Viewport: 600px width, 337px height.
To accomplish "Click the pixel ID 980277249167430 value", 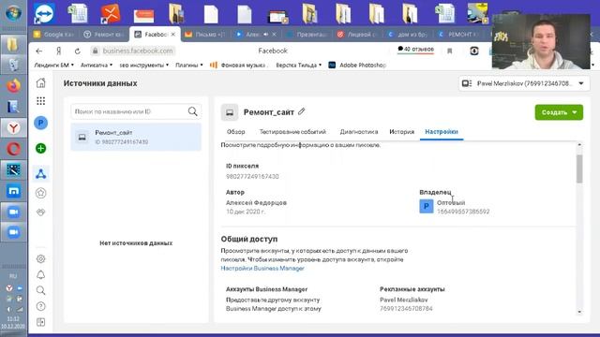I will click(x=252, y=177).
